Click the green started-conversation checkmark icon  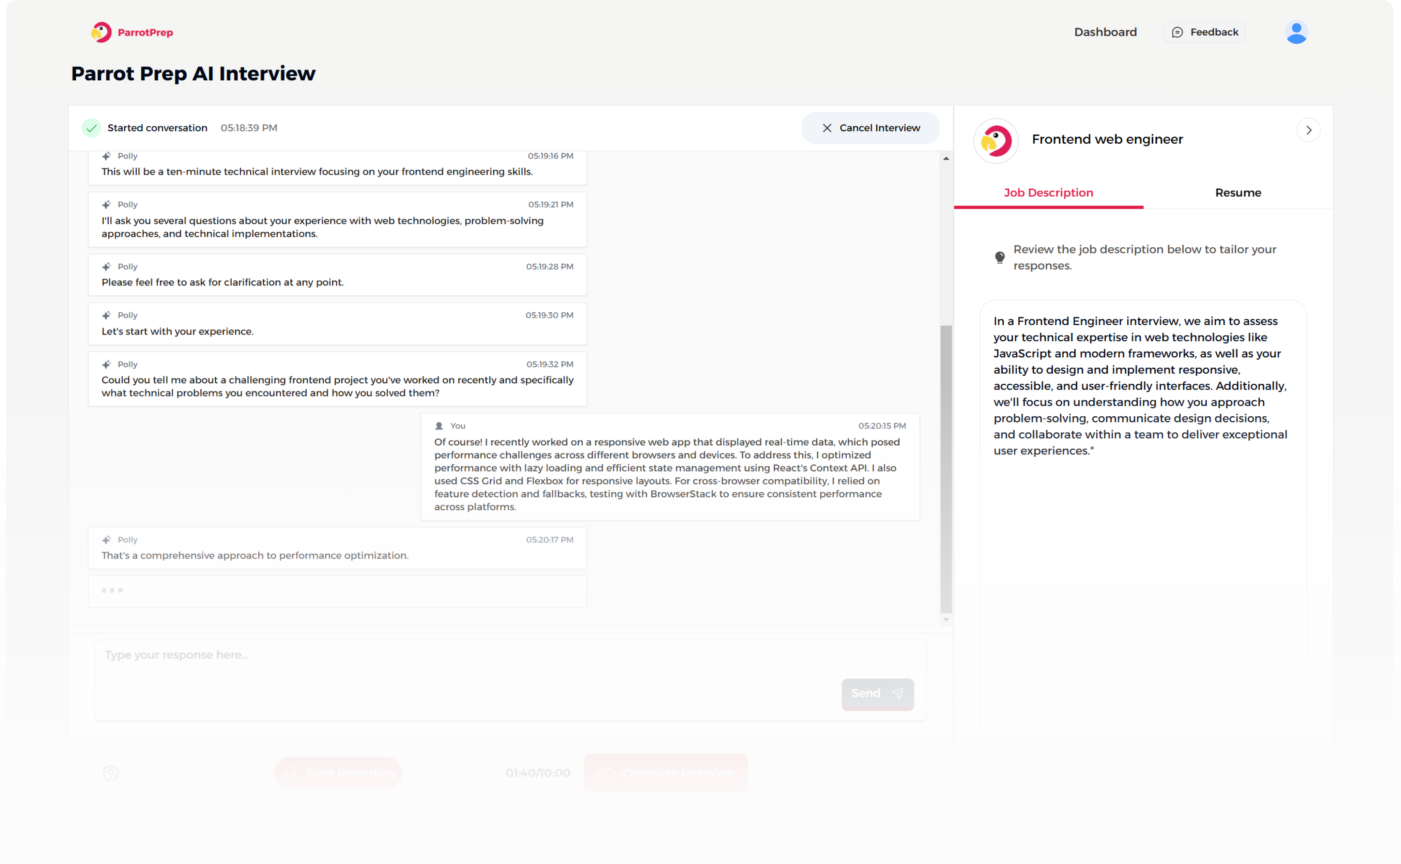pyautogui.click(x=91, y=128)
